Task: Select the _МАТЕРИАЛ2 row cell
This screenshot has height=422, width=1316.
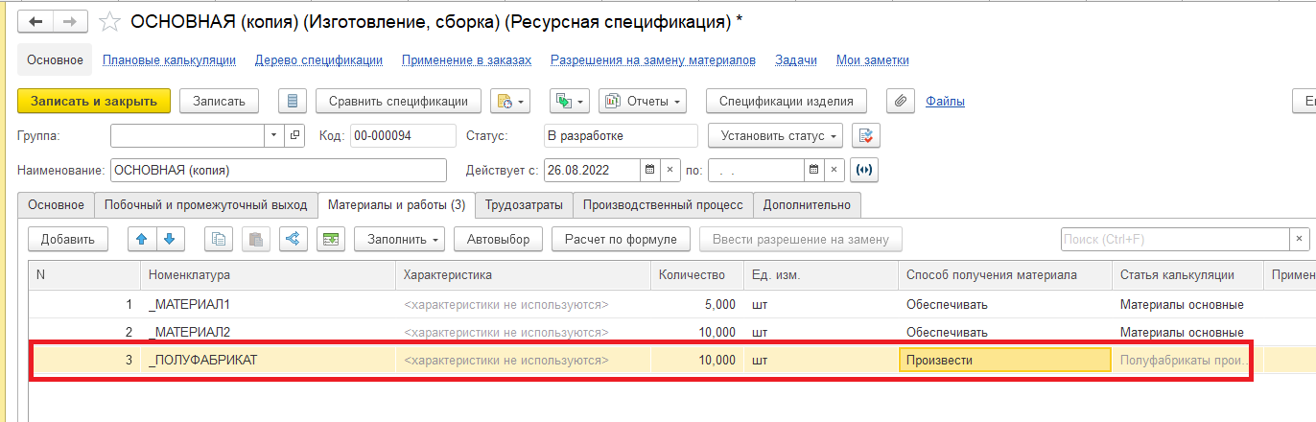Action: 268,332
